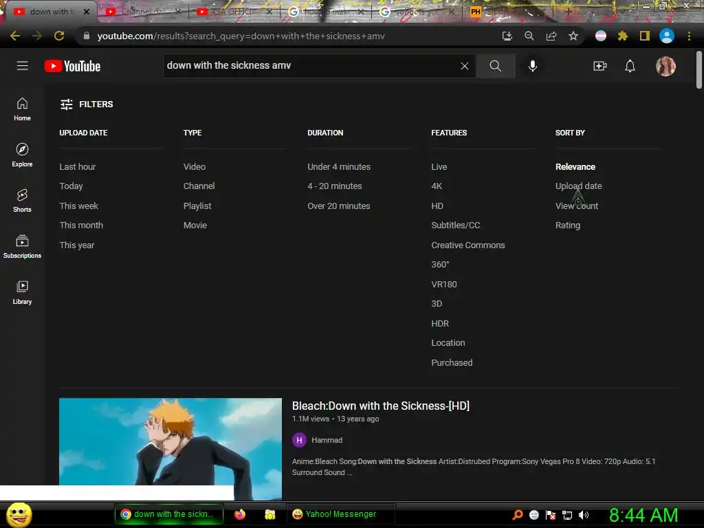Screen dimensions: 704x528
Task: Open the browser extensions puzzle icon
Action: (622, 36)
